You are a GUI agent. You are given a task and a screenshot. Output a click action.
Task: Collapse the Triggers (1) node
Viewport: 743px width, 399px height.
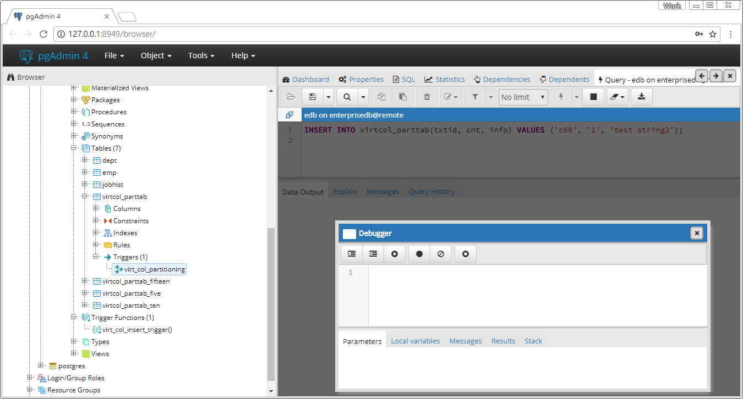tap(96, 257)
